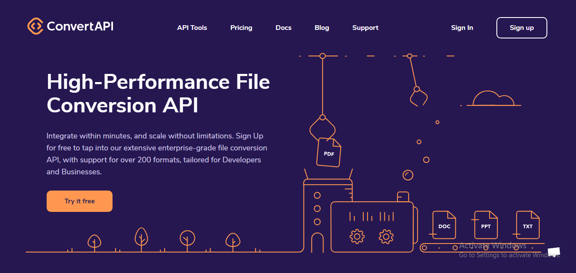
Task: Click the High-Performance File Conversion API heading
Action: (x=158, y=94)
